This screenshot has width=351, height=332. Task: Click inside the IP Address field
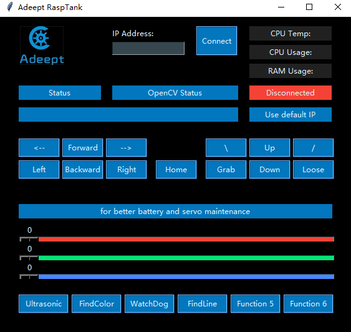[x=148, y=48]
